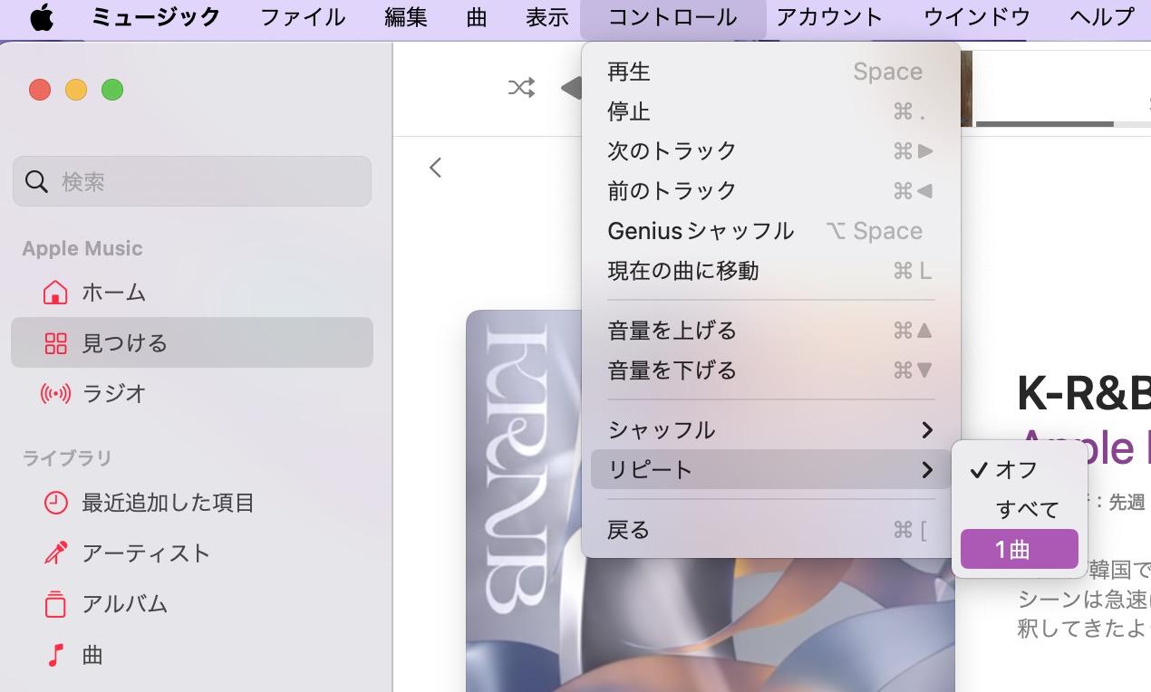Click the 最近追加した項目 clock icon
Image resolution: width=1151 pixels, height=692 pixels.
(x=55, y=503)
